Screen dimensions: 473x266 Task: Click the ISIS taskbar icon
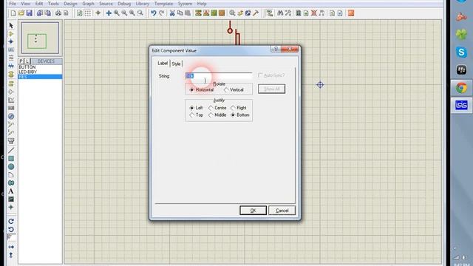click(461, 105)
